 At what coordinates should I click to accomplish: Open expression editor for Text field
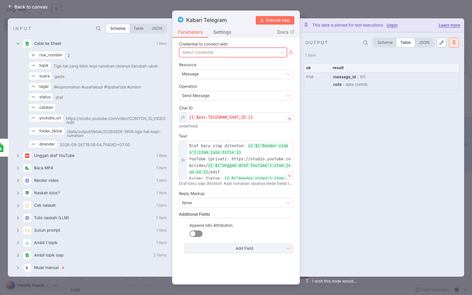[289, 176]
